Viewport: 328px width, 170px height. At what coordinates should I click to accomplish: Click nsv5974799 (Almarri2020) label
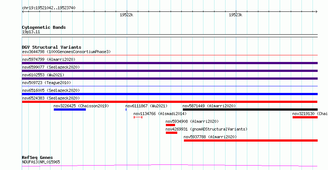(x=49, y=59)
